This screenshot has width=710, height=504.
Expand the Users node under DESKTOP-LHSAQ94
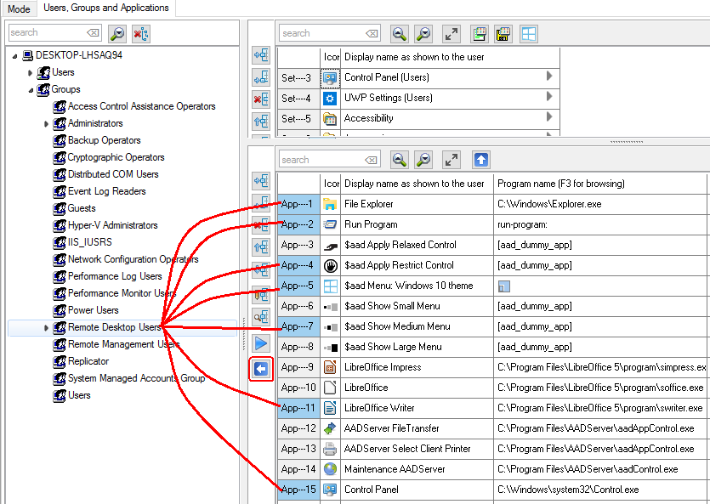click(31, 73)
